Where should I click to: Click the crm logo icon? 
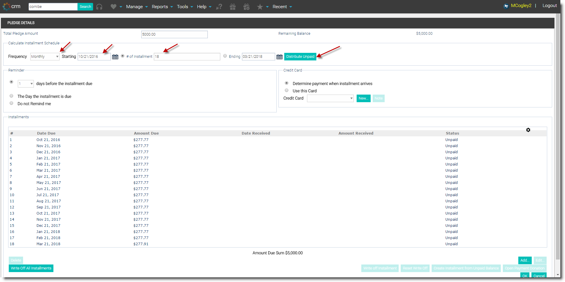(6, 6)
